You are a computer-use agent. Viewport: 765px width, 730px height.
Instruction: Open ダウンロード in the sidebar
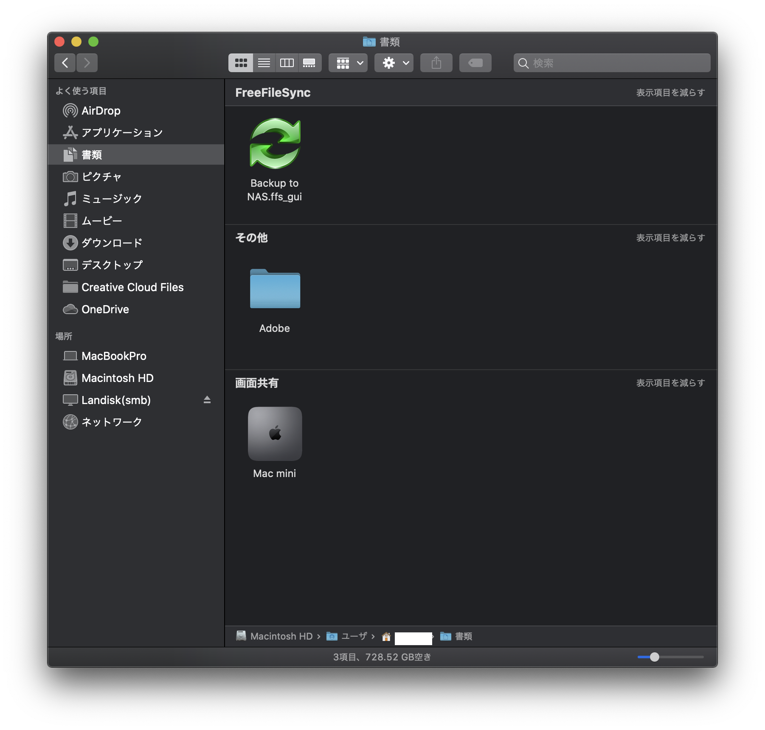(x=136, y=243)
